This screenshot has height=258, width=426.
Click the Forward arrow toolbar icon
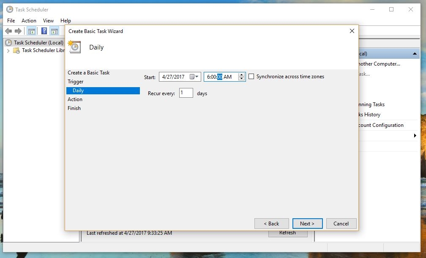tap(18, 31)
